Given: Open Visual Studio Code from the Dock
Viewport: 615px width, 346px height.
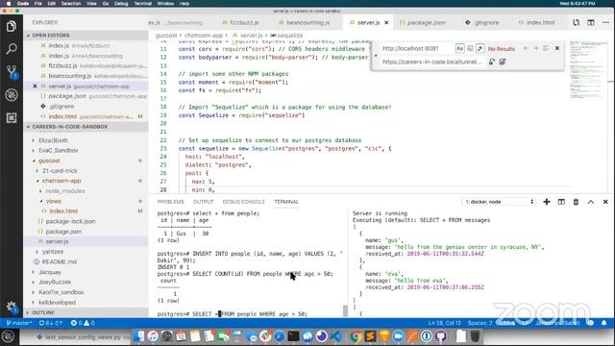Looking at the screenshot, I should (x=335, y=336).
